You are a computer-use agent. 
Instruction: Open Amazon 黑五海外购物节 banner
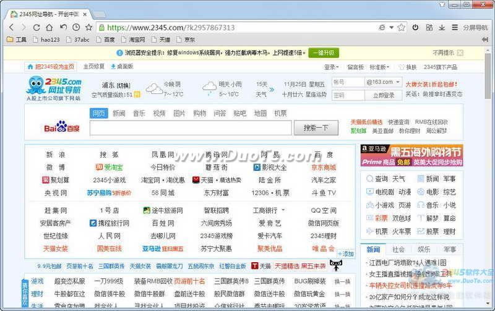[411, 156]
